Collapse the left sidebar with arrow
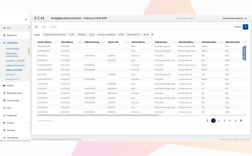Image resolution: width=252 pixels, height=156 pixels. click(26, 19)
